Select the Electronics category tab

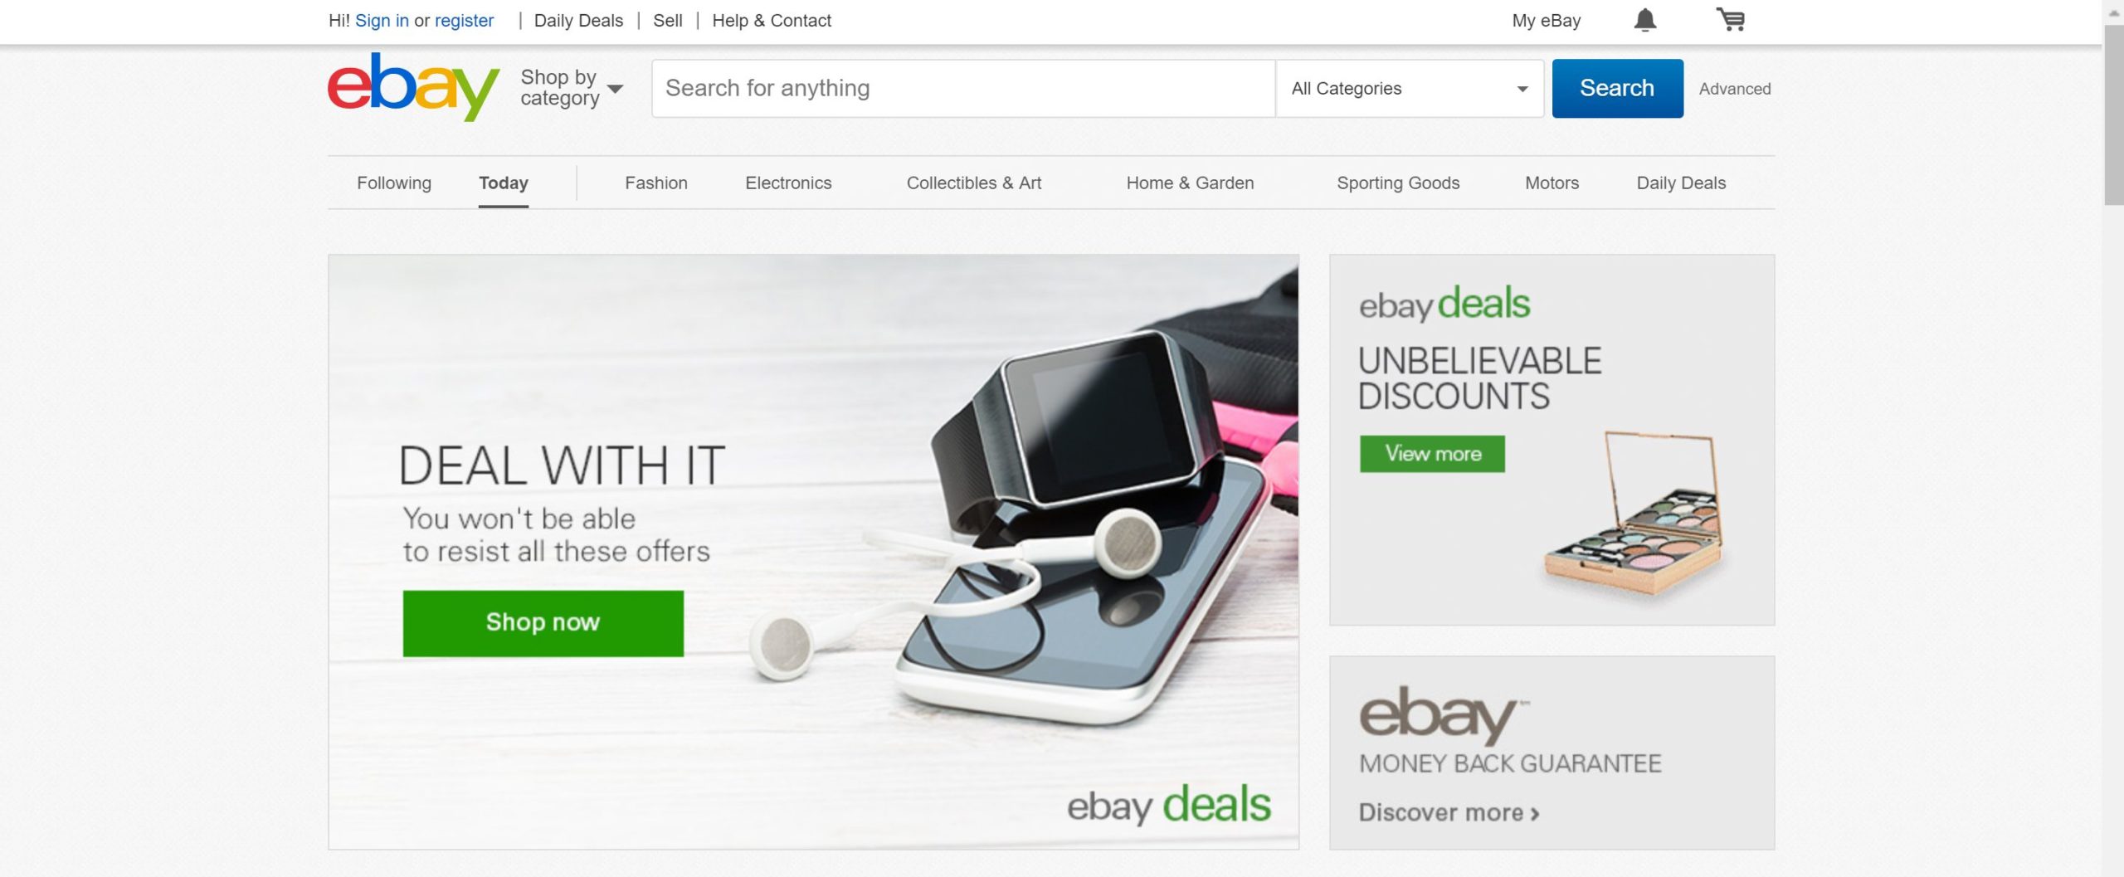pyautogui.click(x=788, y=183)
